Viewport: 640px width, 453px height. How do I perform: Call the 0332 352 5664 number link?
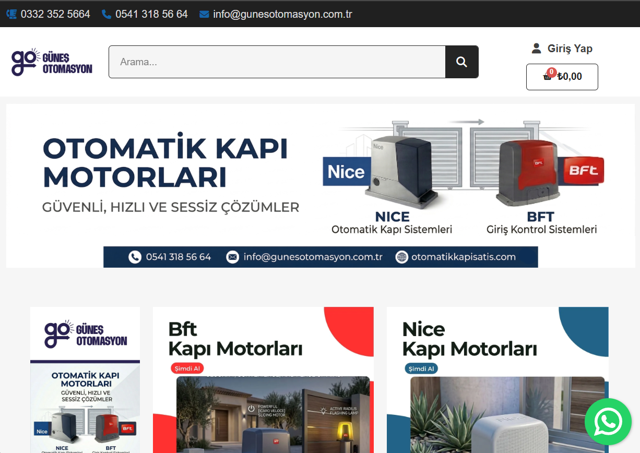[55, 14]
